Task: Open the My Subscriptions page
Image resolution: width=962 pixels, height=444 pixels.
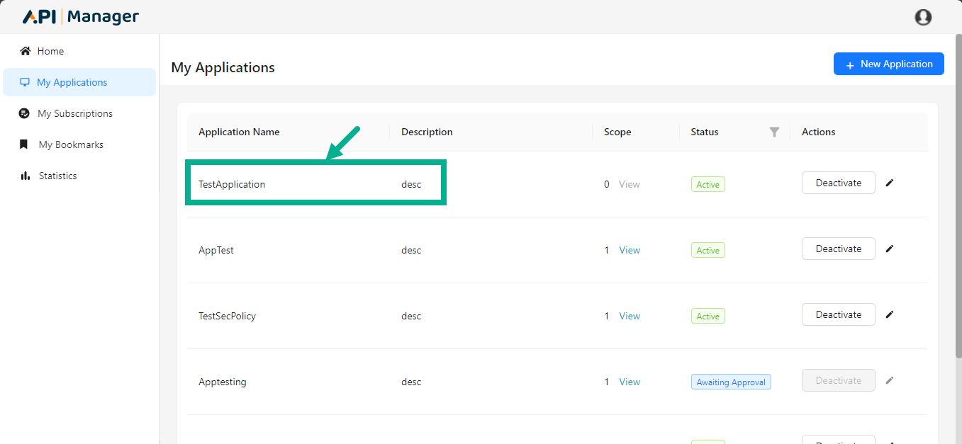Action: (x=74, y=113)
